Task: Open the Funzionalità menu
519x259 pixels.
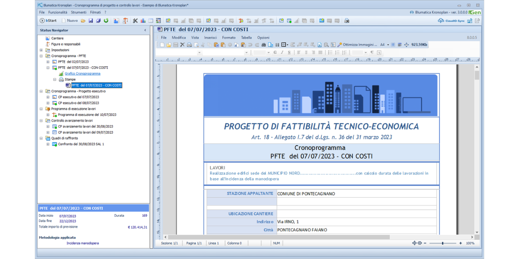Action: click(58, 13)
